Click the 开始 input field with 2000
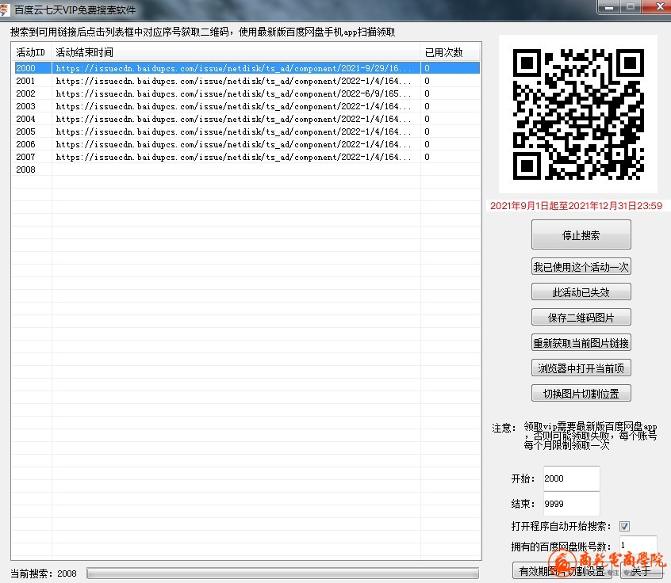 pyautogui.click(x=571, y=478)
